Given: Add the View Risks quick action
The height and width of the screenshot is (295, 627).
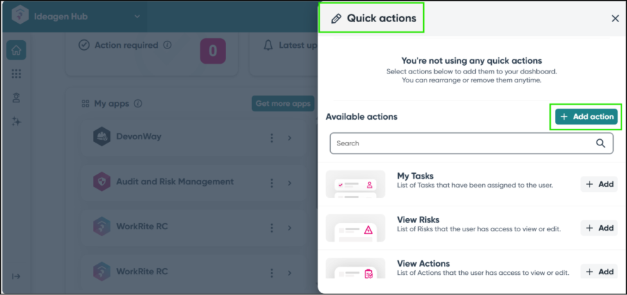Looking at the screenshot, I should (x=599, y=228).
